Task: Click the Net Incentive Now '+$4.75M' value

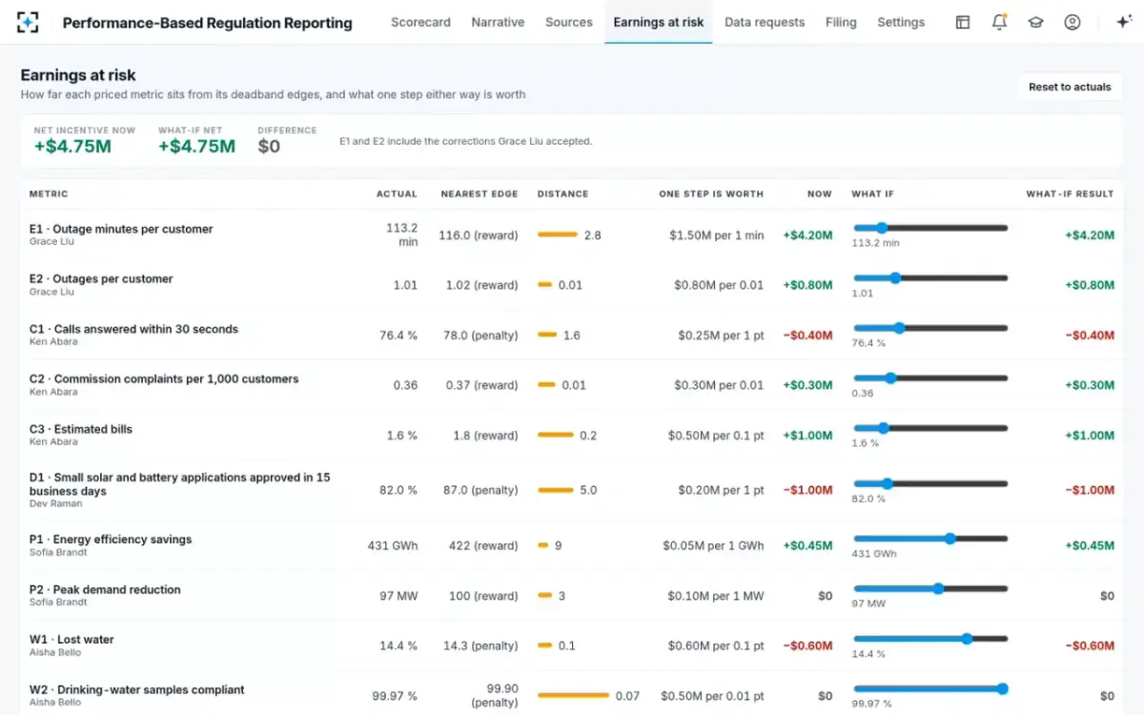Action: point(72,146)
